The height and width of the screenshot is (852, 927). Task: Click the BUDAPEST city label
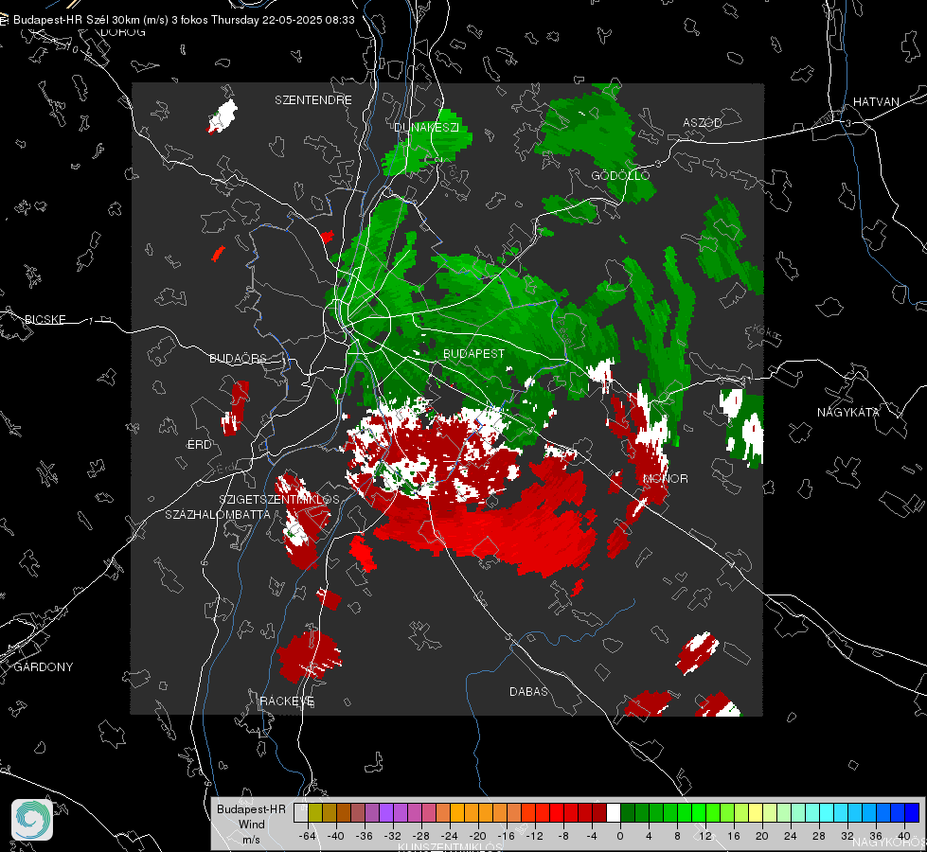pyautogui.click(x=473, y=353)
